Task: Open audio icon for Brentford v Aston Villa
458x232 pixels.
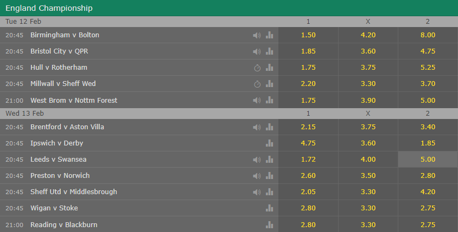Action: tap(257, 127)
